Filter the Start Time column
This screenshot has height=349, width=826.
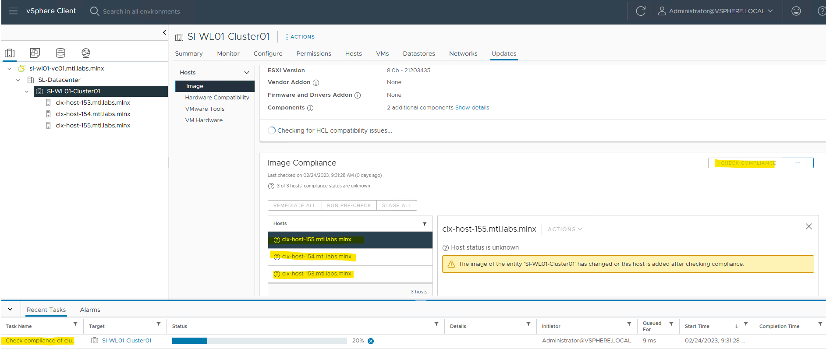(746, 324)
